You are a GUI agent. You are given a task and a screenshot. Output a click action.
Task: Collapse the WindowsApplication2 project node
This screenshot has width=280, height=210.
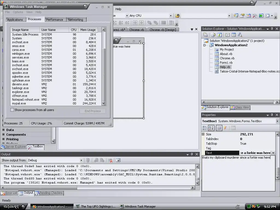pyautogui.click(x=205, y=45)
